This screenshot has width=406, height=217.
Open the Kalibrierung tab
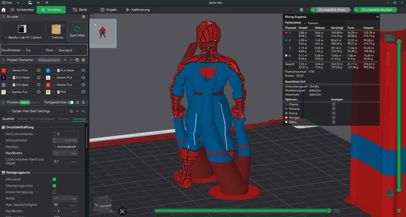[x=138, y=10]
